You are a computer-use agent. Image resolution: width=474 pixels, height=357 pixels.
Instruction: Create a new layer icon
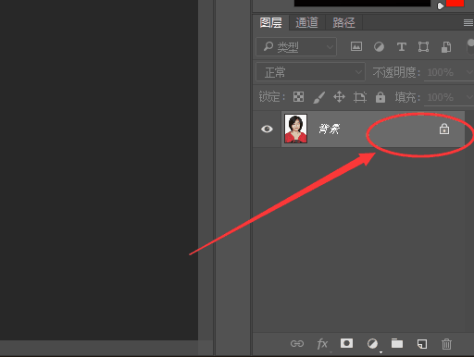pyautogui.click(x=422, y=343)
